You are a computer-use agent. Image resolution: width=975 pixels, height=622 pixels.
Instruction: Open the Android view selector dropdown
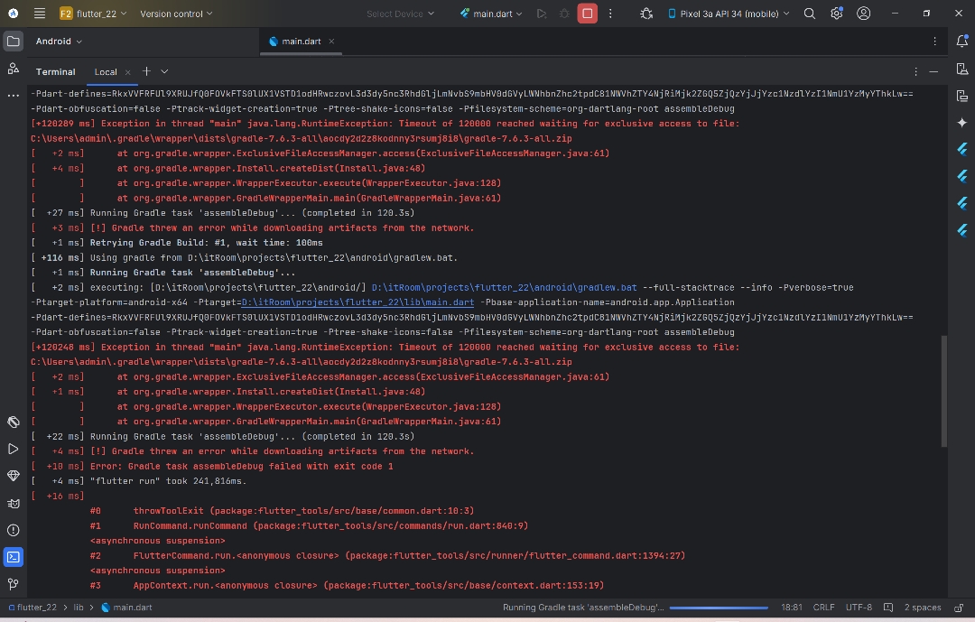coord(59,41)
